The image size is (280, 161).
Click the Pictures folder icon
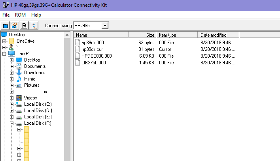pos(19,85)
